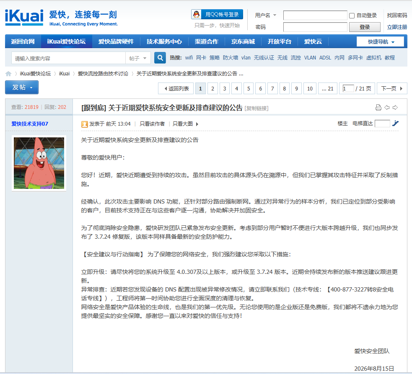Click the 楼主 label
Viewport: 412px width, 374px height.
coord(342,124)
